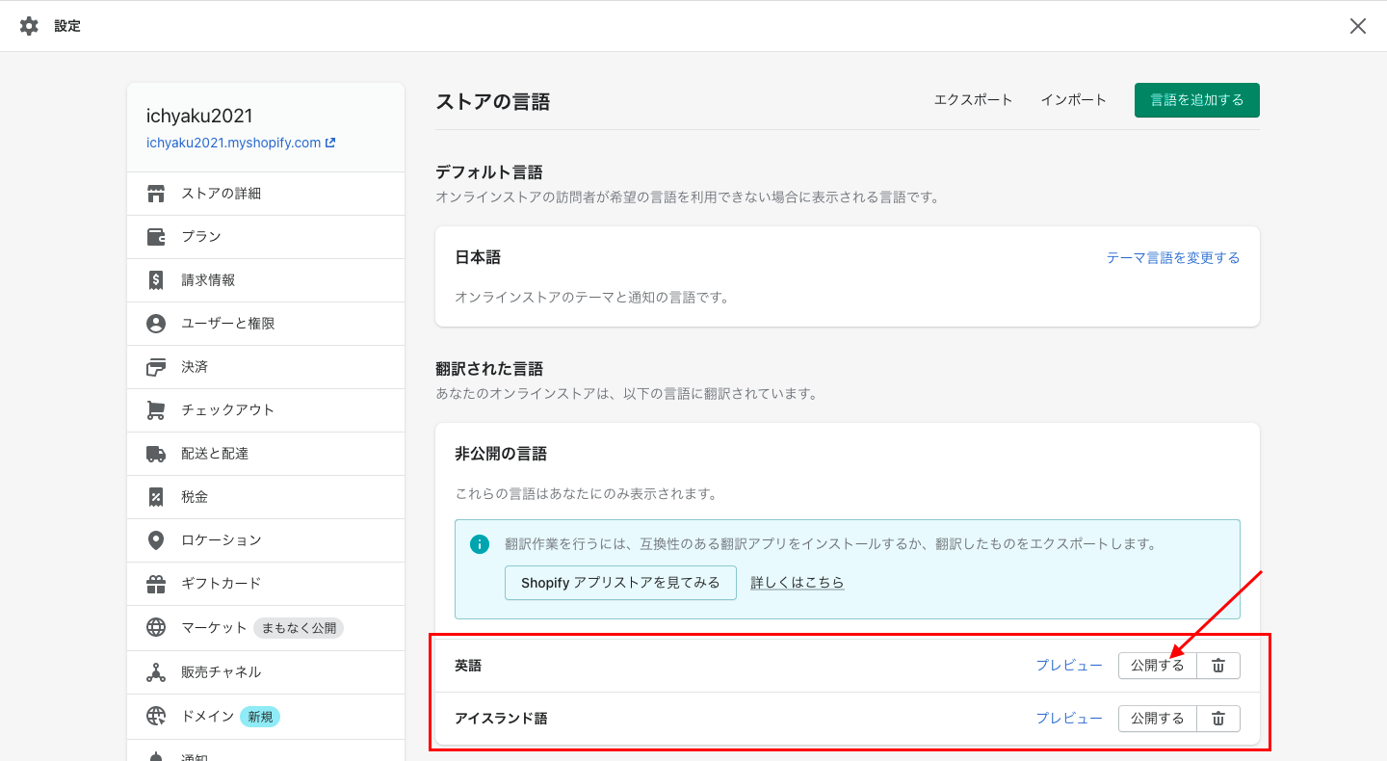Delete 英語 with the trash icon

point(1218,666)
